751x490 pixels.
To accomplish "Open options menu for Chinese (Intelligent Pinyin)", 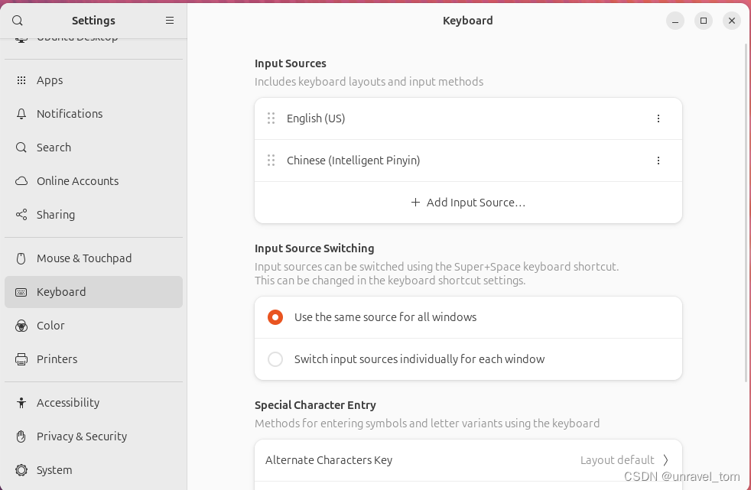I will [x=658, y=161].
